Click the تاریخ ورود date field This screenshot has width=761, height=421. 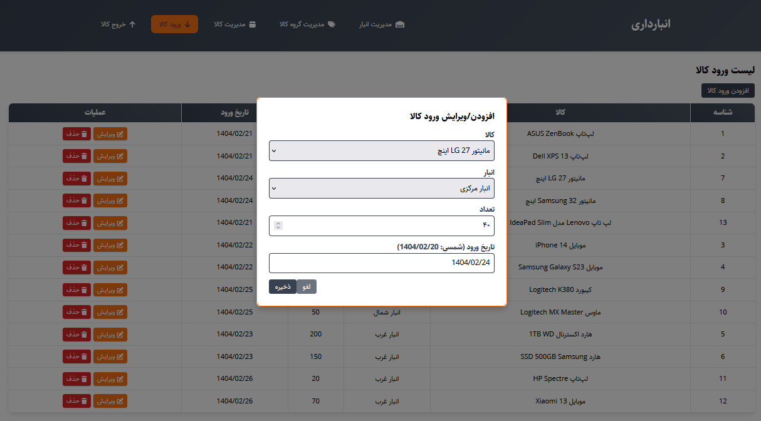pos(381,263)
